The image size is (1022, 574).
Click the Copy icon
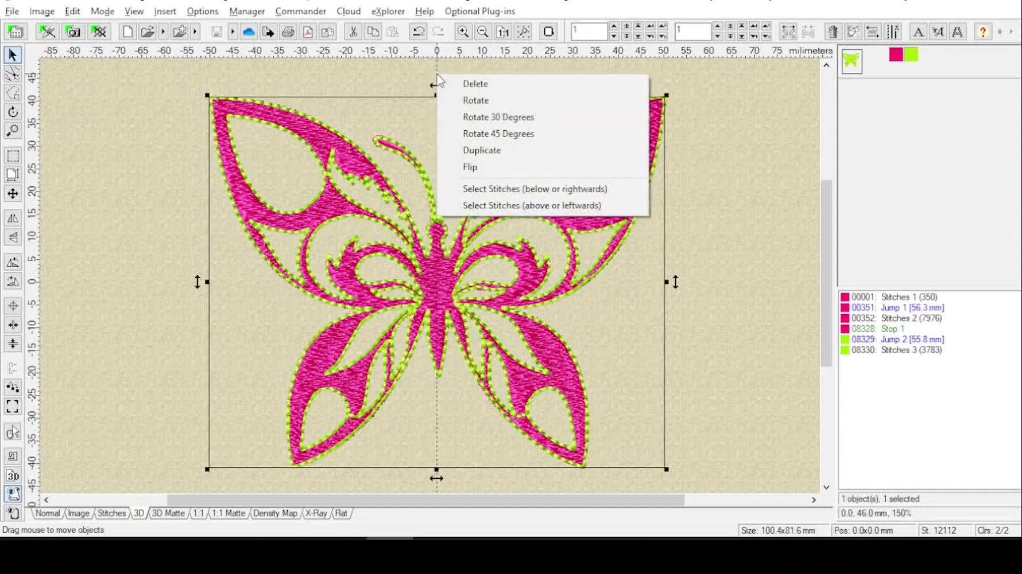click(x=373, y=32)
